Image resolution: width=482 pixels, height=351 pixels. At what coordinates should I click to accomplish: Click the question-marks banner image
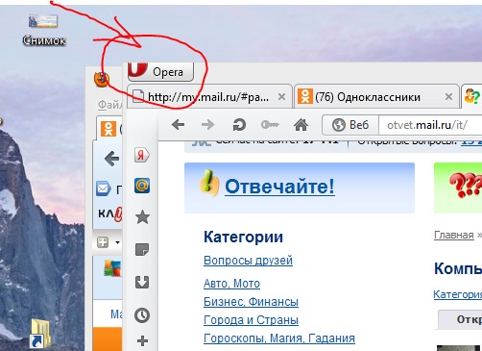(458, 188)
